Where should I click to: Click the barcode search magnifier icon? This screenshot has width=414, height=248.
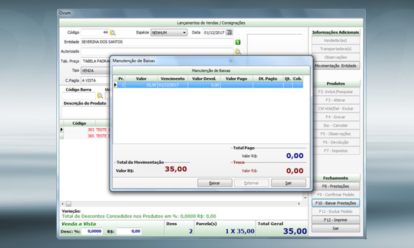coord(100,95)
